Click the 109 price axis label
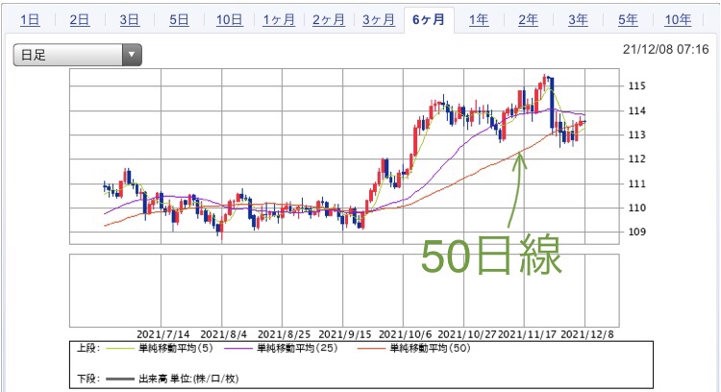 point(636,233)
